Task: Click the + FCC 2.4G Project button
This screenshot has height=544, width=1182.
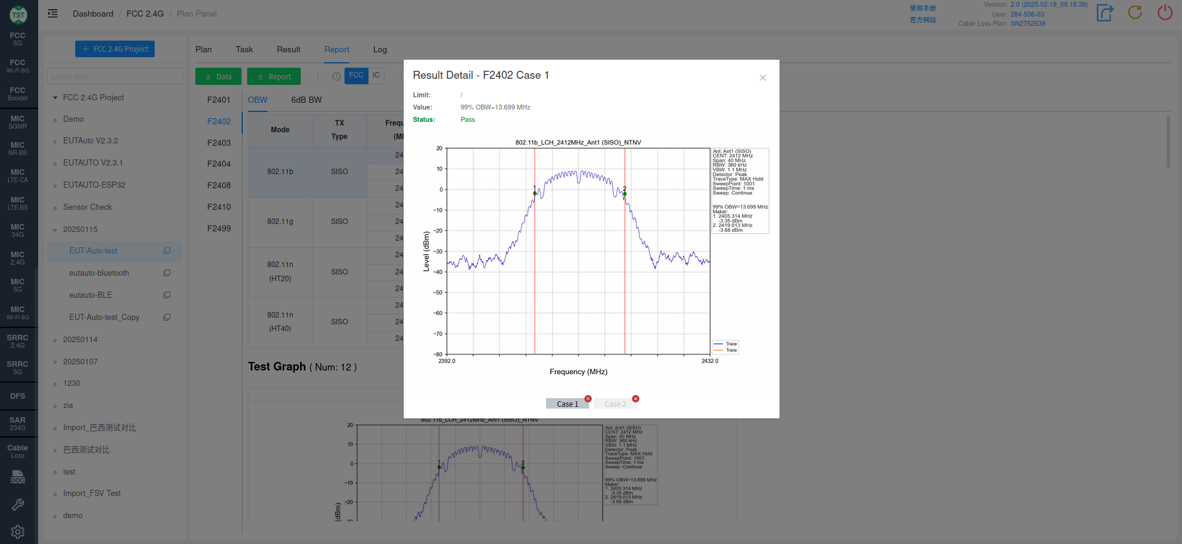Action: tap(115, 49)
